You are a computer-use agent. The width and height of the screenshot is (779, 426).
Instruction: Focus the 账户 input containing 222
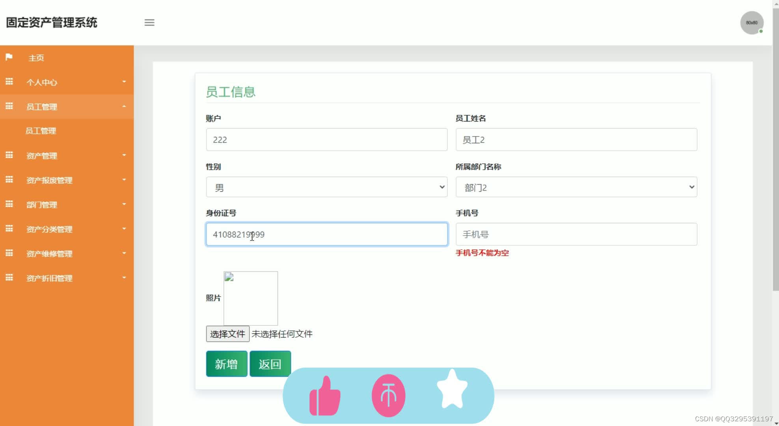point(327,140)
